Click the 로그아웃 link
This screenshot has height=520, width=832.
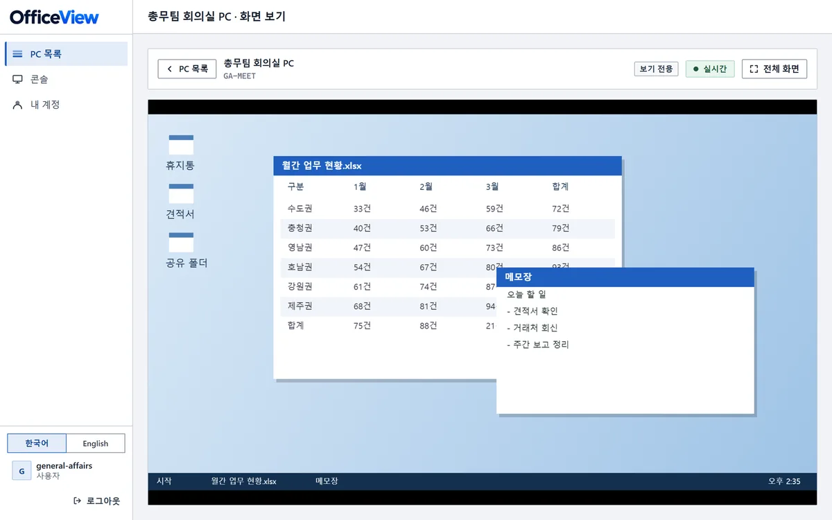[97, 501]
